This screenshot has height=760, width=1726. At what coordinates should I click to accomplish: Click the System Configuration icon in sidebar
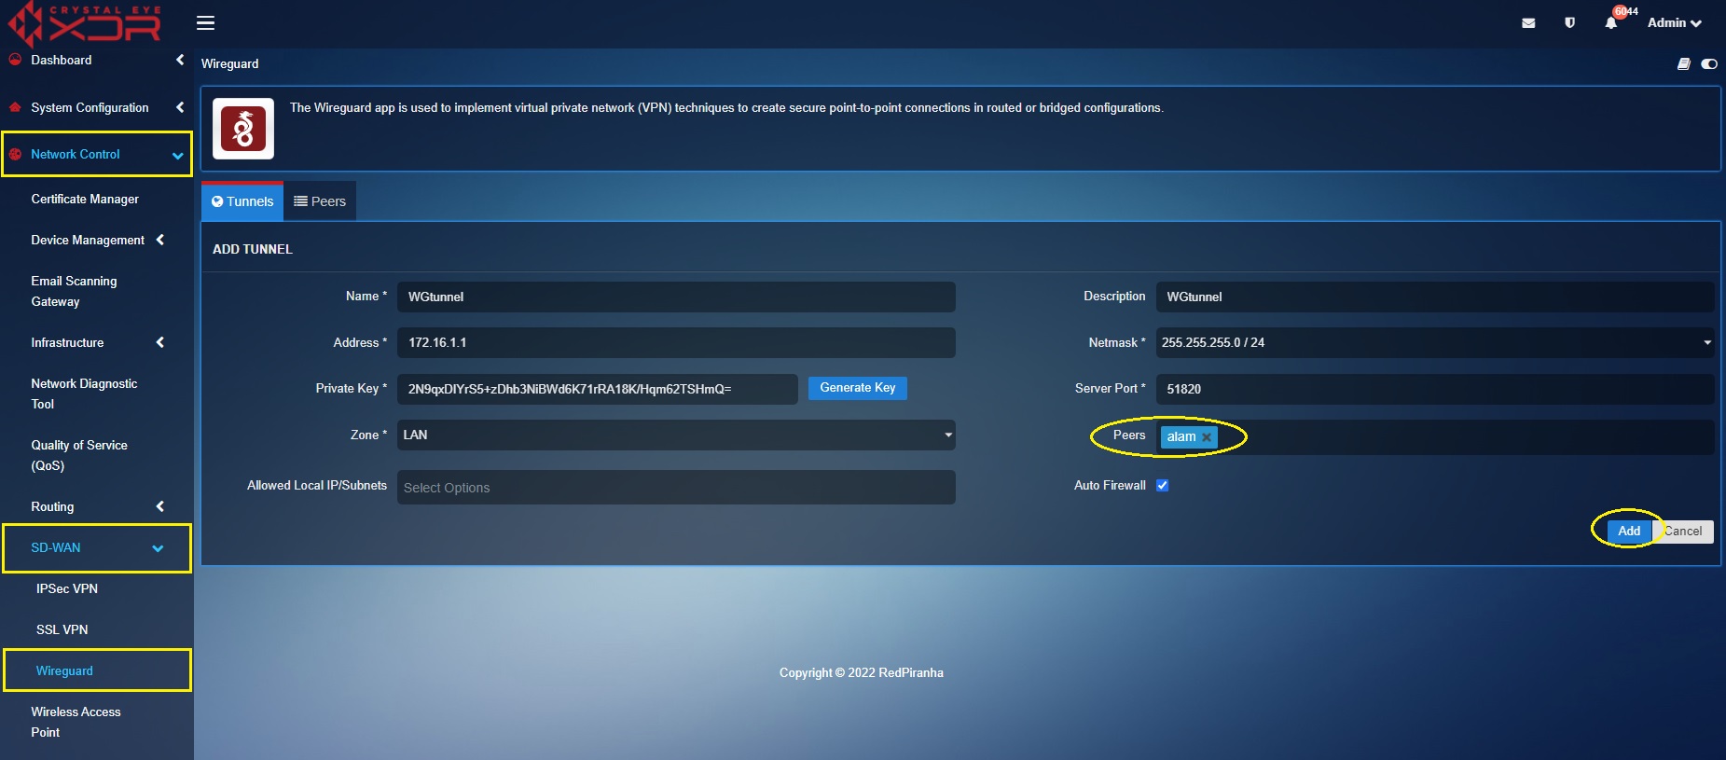(x=15, y=107)
